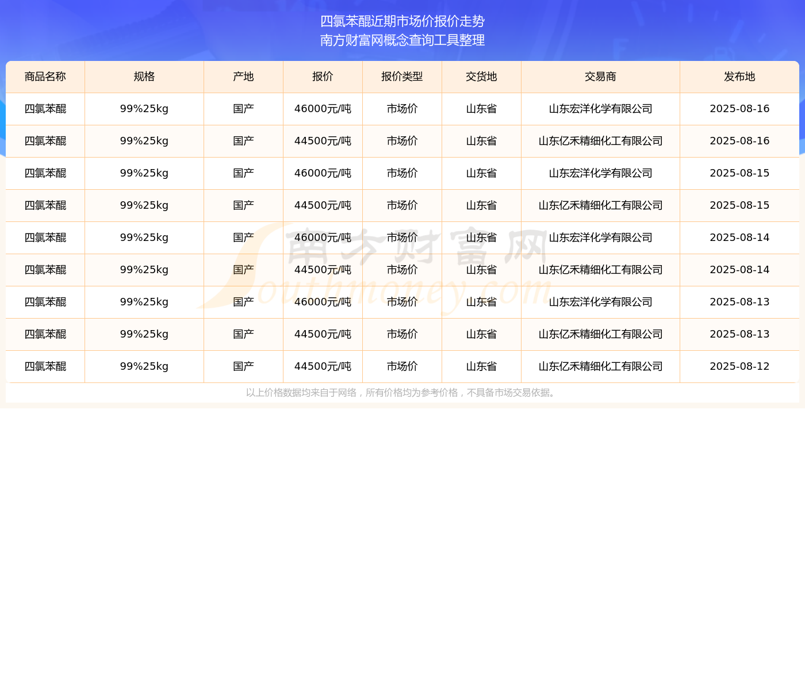Click the 产地 column header
The image size is (805, 693).
pyautogui.click(x=243, y=76)
